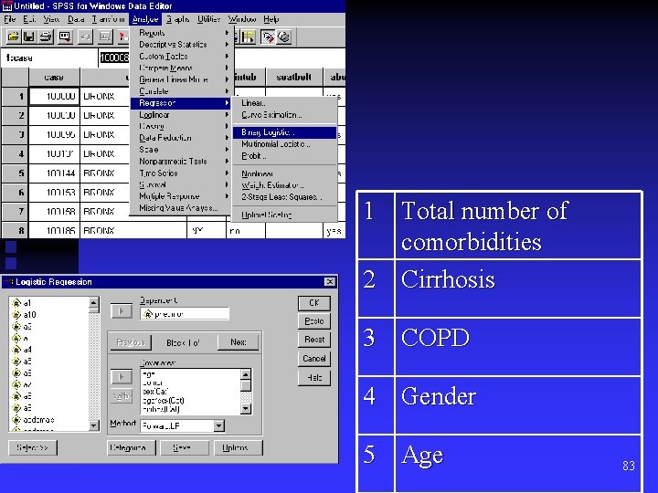Select variable a4 in the variable list
Viewport: 658px width, 493px height.
pyautogui.click(x=22, y=349)
